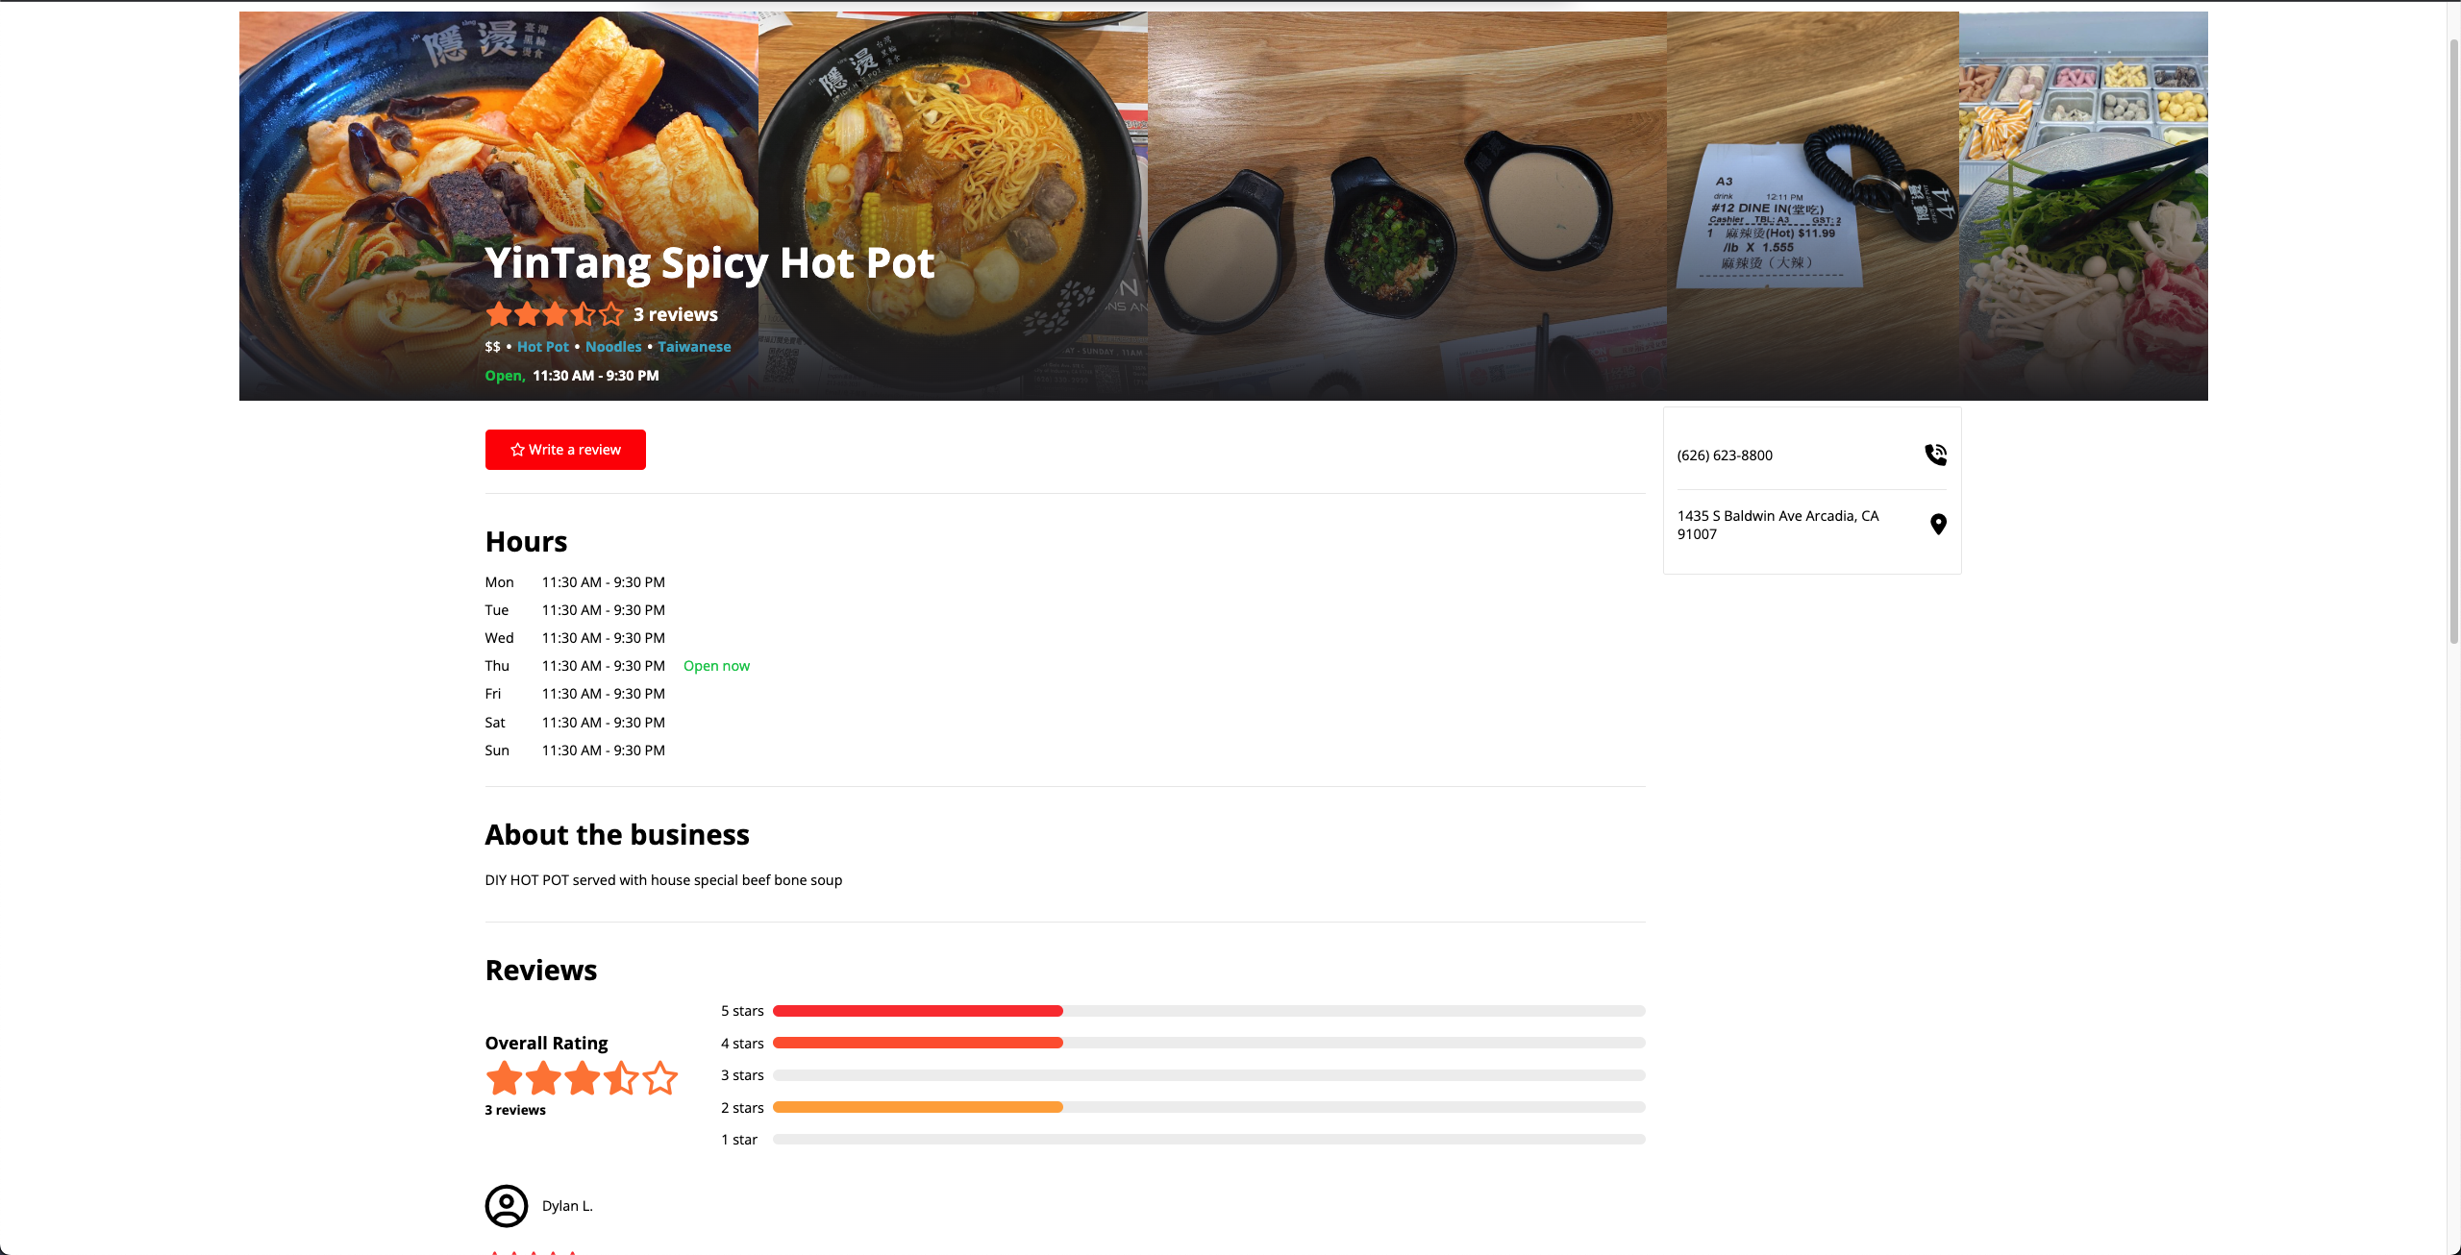Image resolution: width=2461 pixels, height=1255 pixels.
Task: Expand the Hours section header
Action: (525, 541)
